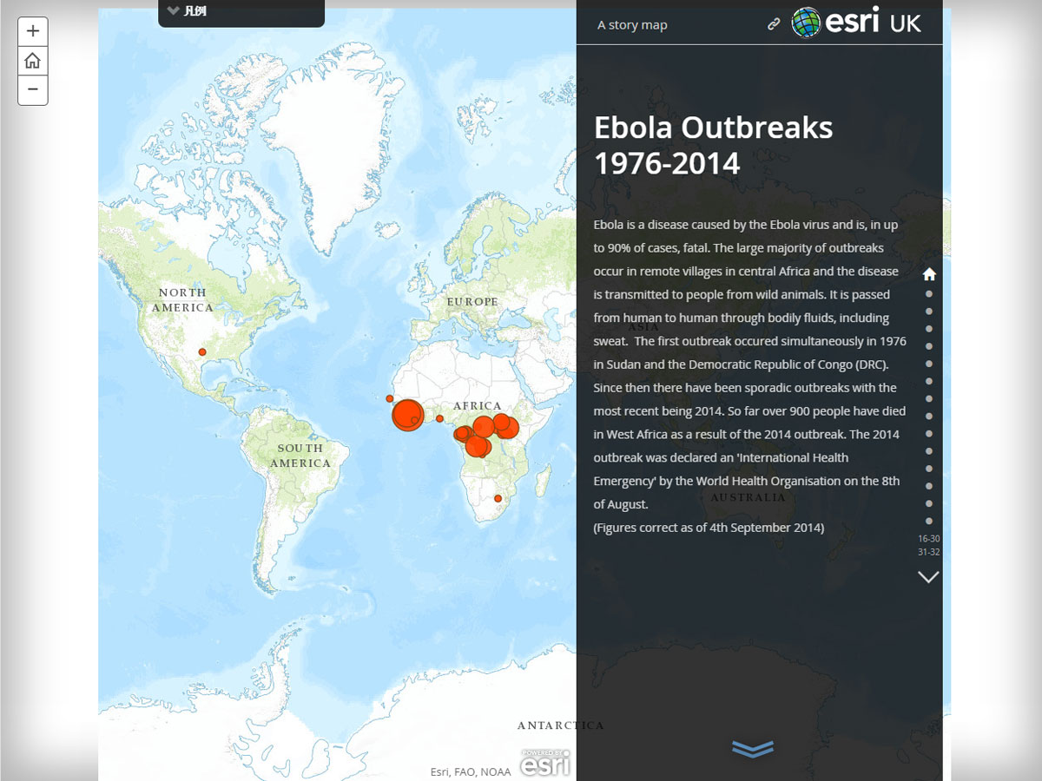Click the Ebola Outbreaks 1976-2014 title
Viewport: 1042px width, 781px height.
[x=713, y=145]
